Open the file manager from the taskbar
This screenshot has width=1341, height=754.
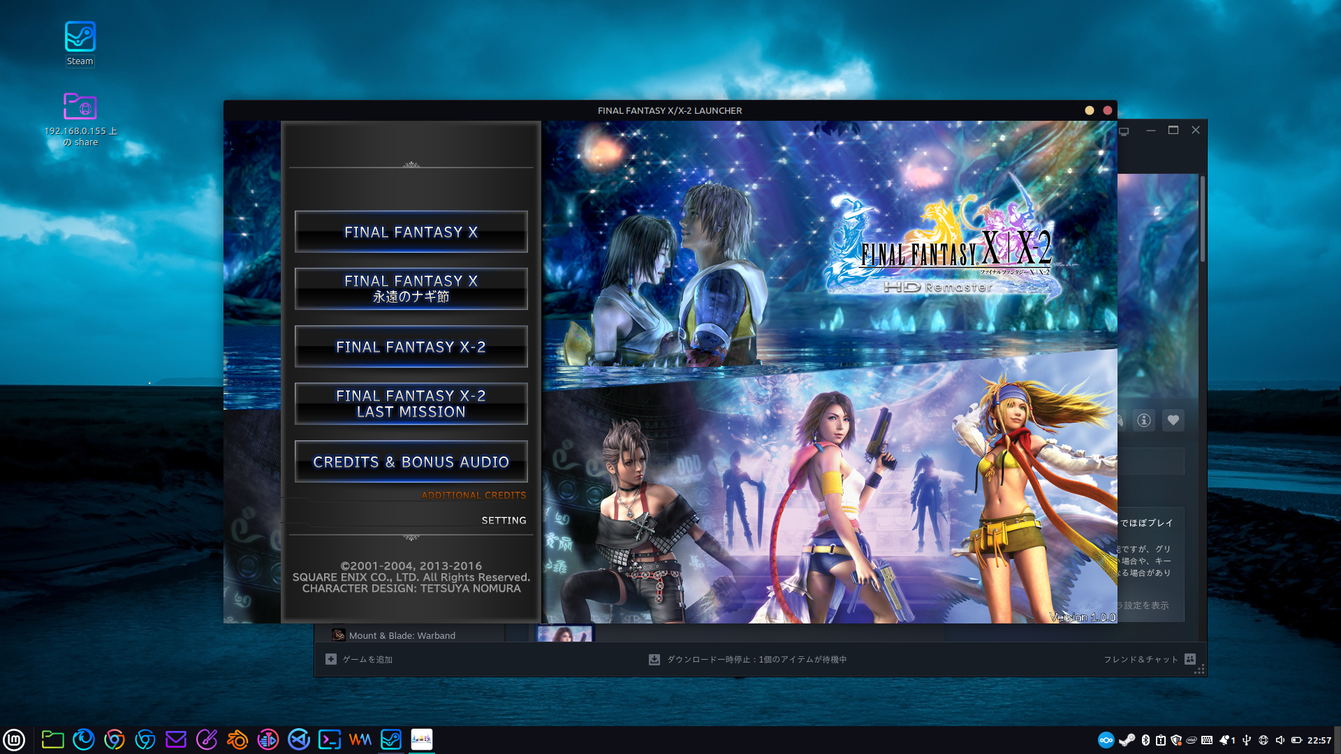tap(52, 739)
